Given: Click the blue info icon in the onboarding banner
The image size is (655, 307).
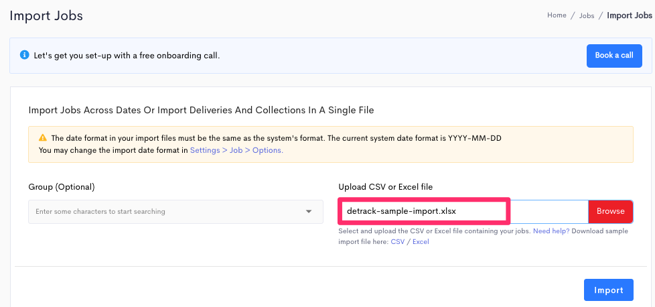Looking at the screenshot, I should click(25, 55).
